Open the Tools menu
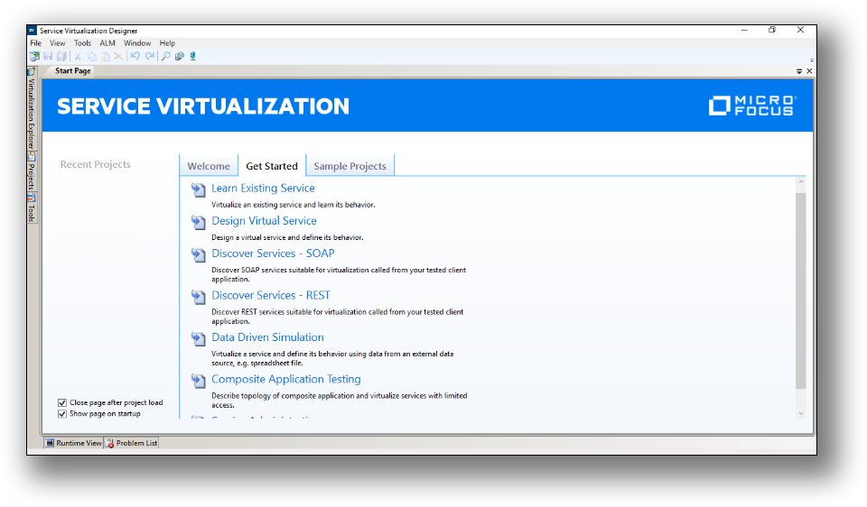Image resolution: width=867 pixels, height=507 pixels. pos(82,43)
